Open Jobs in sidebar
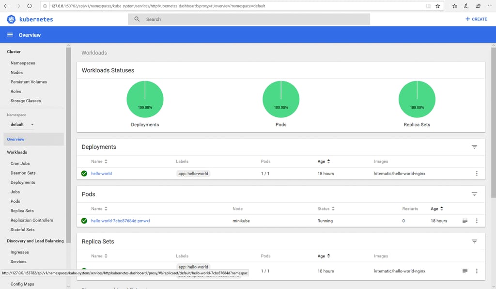Viewport: 496px width, 289px height. click(x=15, y=192)
